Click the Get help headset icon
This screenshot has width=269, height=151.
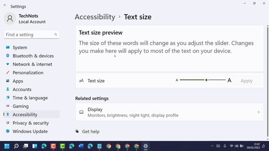coord(77,131)
